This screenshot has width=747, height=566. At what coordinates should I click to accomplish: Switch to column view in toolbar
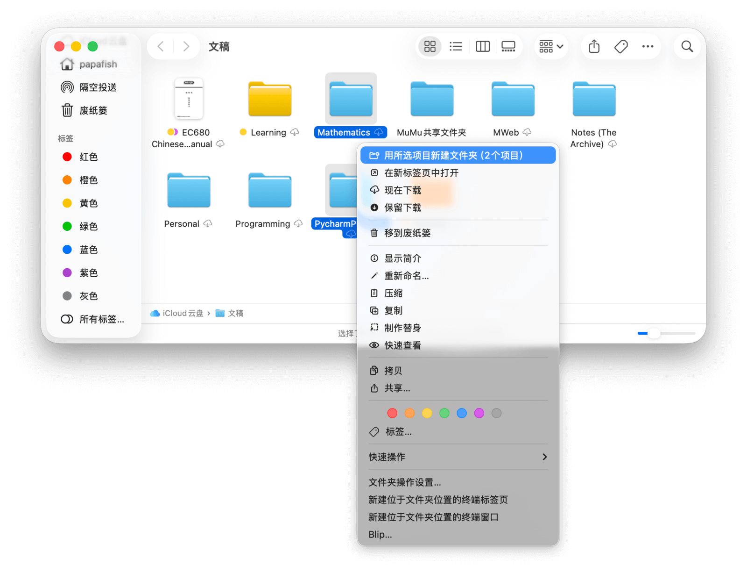pyautogui.click(x=482, y=46)
